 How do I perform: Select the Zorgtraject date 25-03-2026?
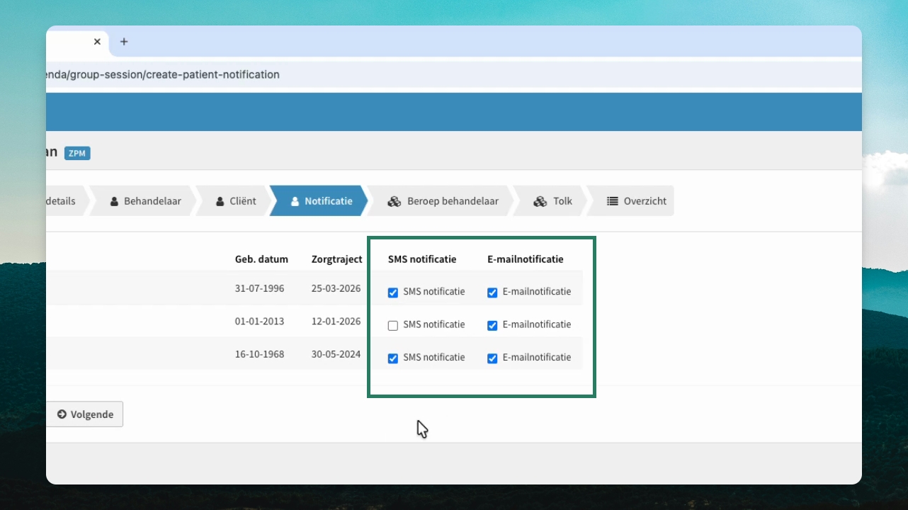(336, 289)
